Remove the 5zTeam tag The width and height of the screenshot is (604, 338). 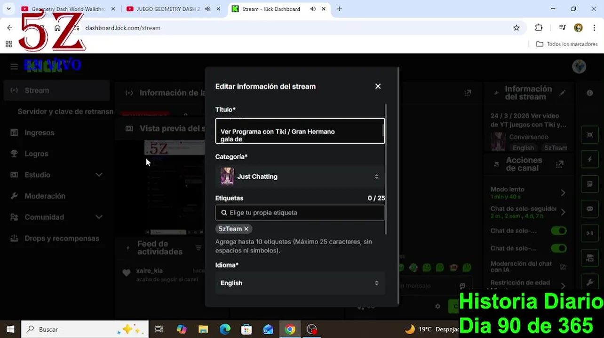tap(246, 229)
